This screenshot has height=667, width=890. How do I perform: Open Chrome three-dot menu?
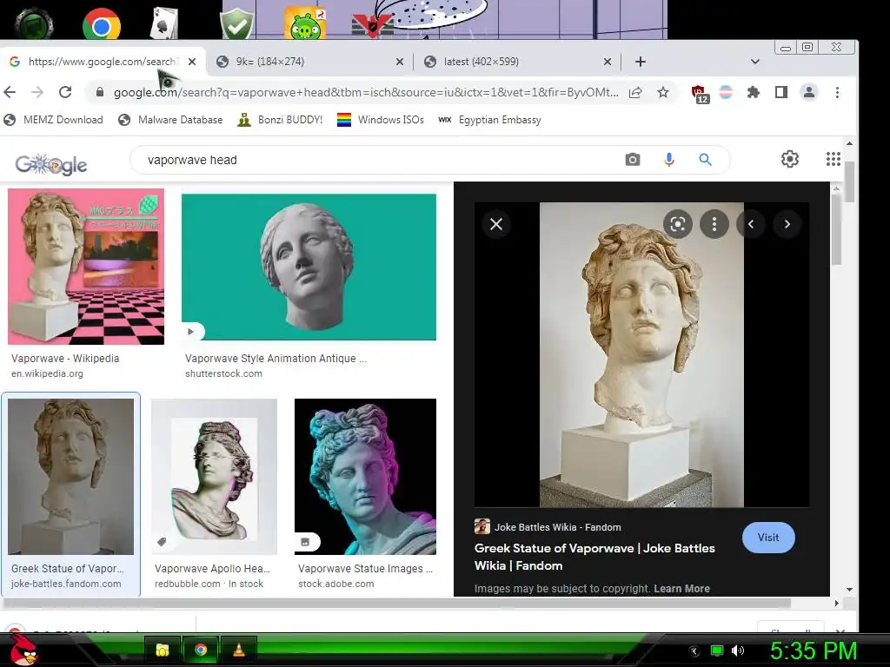pyautogui.click(x=837, y=92)
